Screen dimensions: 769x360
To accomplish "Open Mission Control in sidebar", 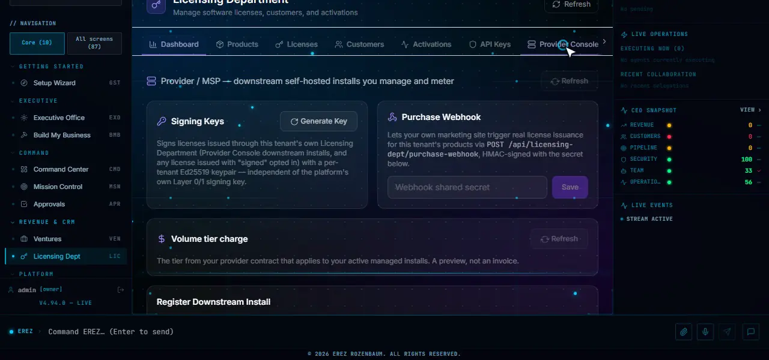I will [x=66, y=187].
